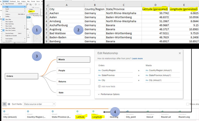Click the Latitude (generated) header cell

155,9
